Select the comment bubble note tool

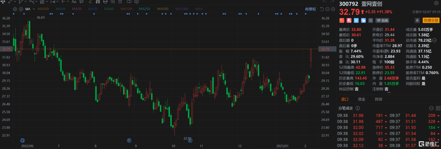[81, 2]
